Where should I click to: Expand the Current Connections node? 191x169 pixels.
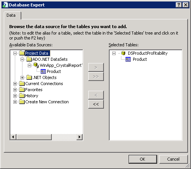click(15, 84)
